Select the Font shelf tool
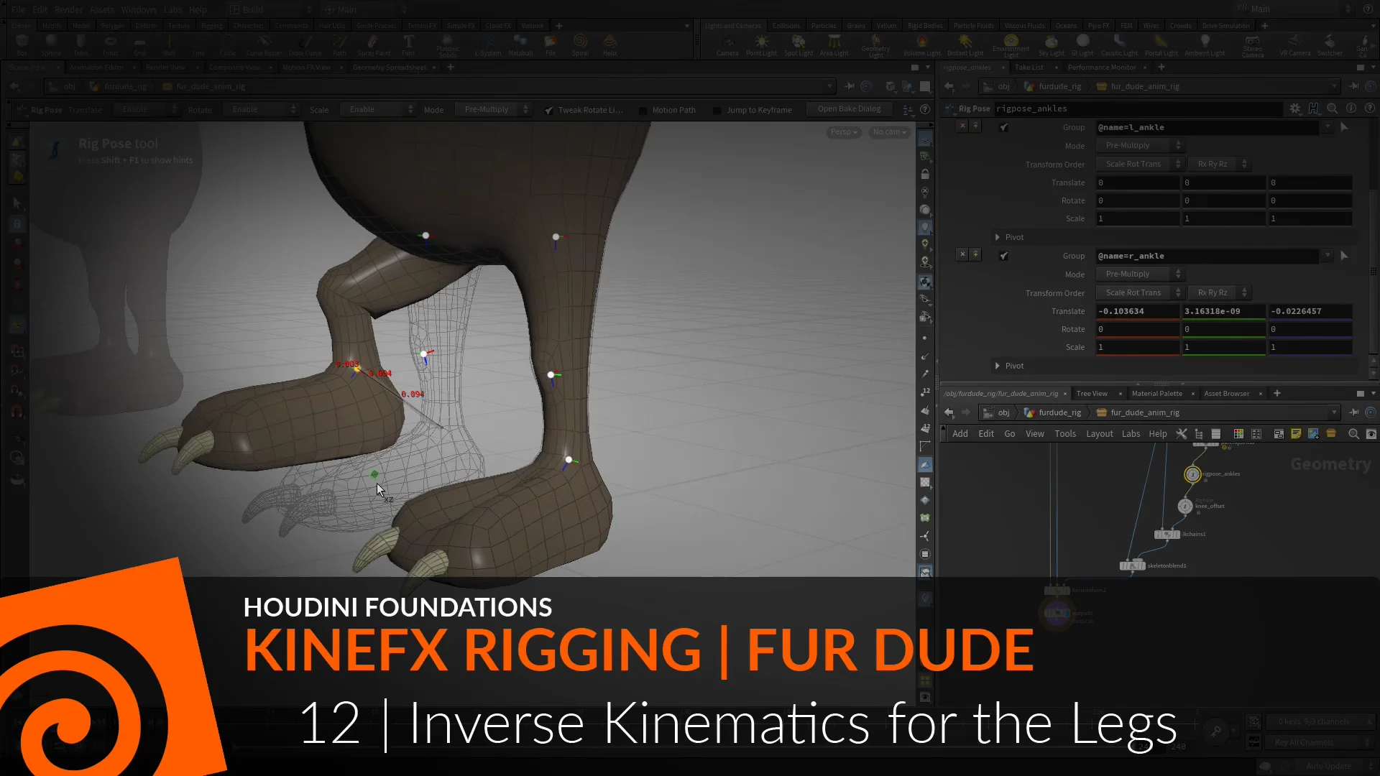This screenshot has height=776, width=1380. point(408,45)
